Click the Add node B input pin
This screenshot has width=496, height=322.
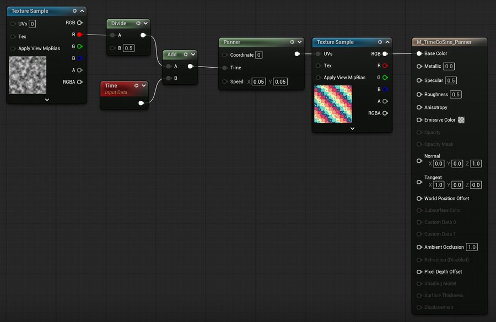point(169,78)
